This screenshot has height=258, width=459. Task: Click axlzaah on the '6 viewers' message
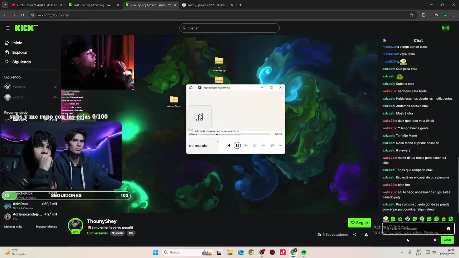[388, 150]
